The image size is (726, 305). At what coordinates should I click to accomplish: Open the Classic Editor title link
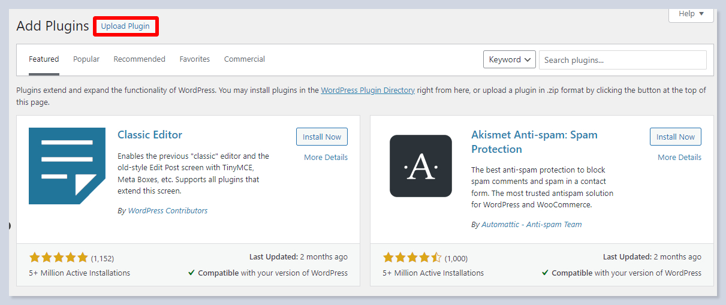click(150, 135)
